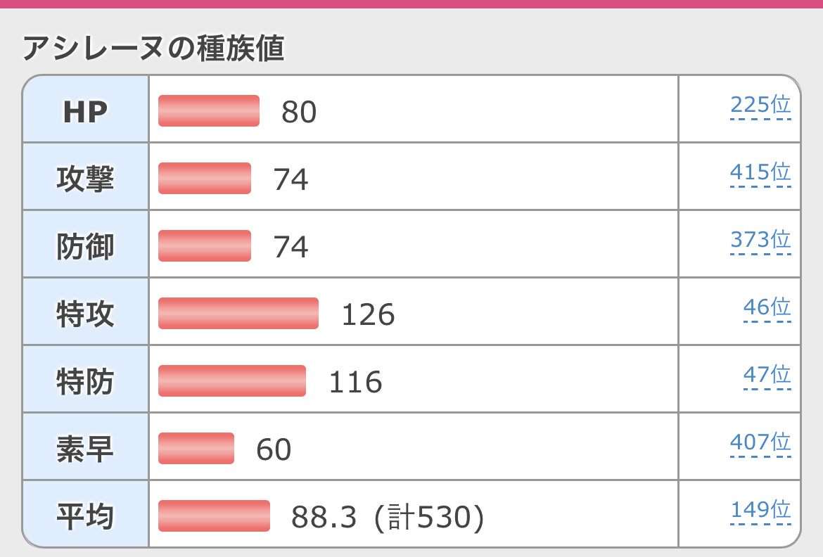
Task: Click the 47位 special defense ranking
Action: pos(767,375)
